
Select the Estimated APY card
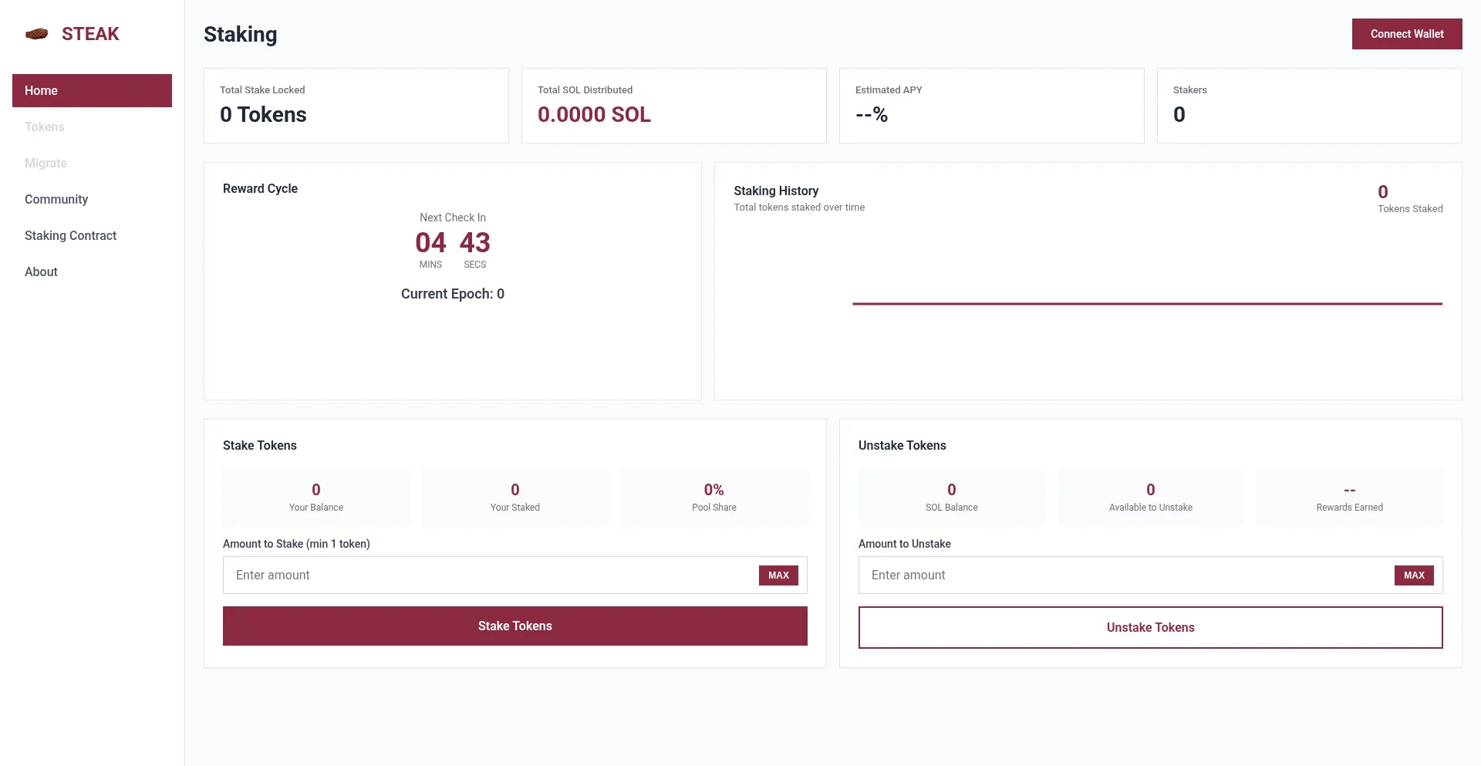991,106
